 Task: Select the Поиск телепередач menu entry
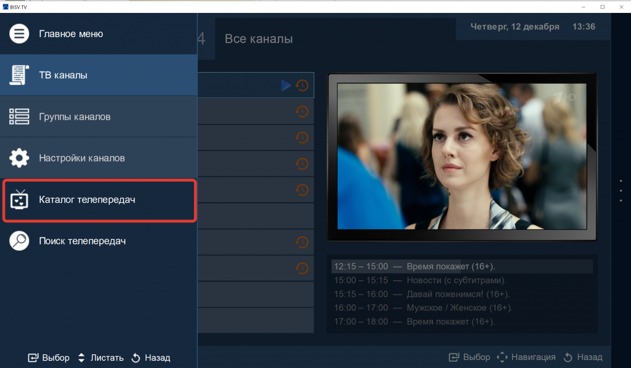click(82, 241)
